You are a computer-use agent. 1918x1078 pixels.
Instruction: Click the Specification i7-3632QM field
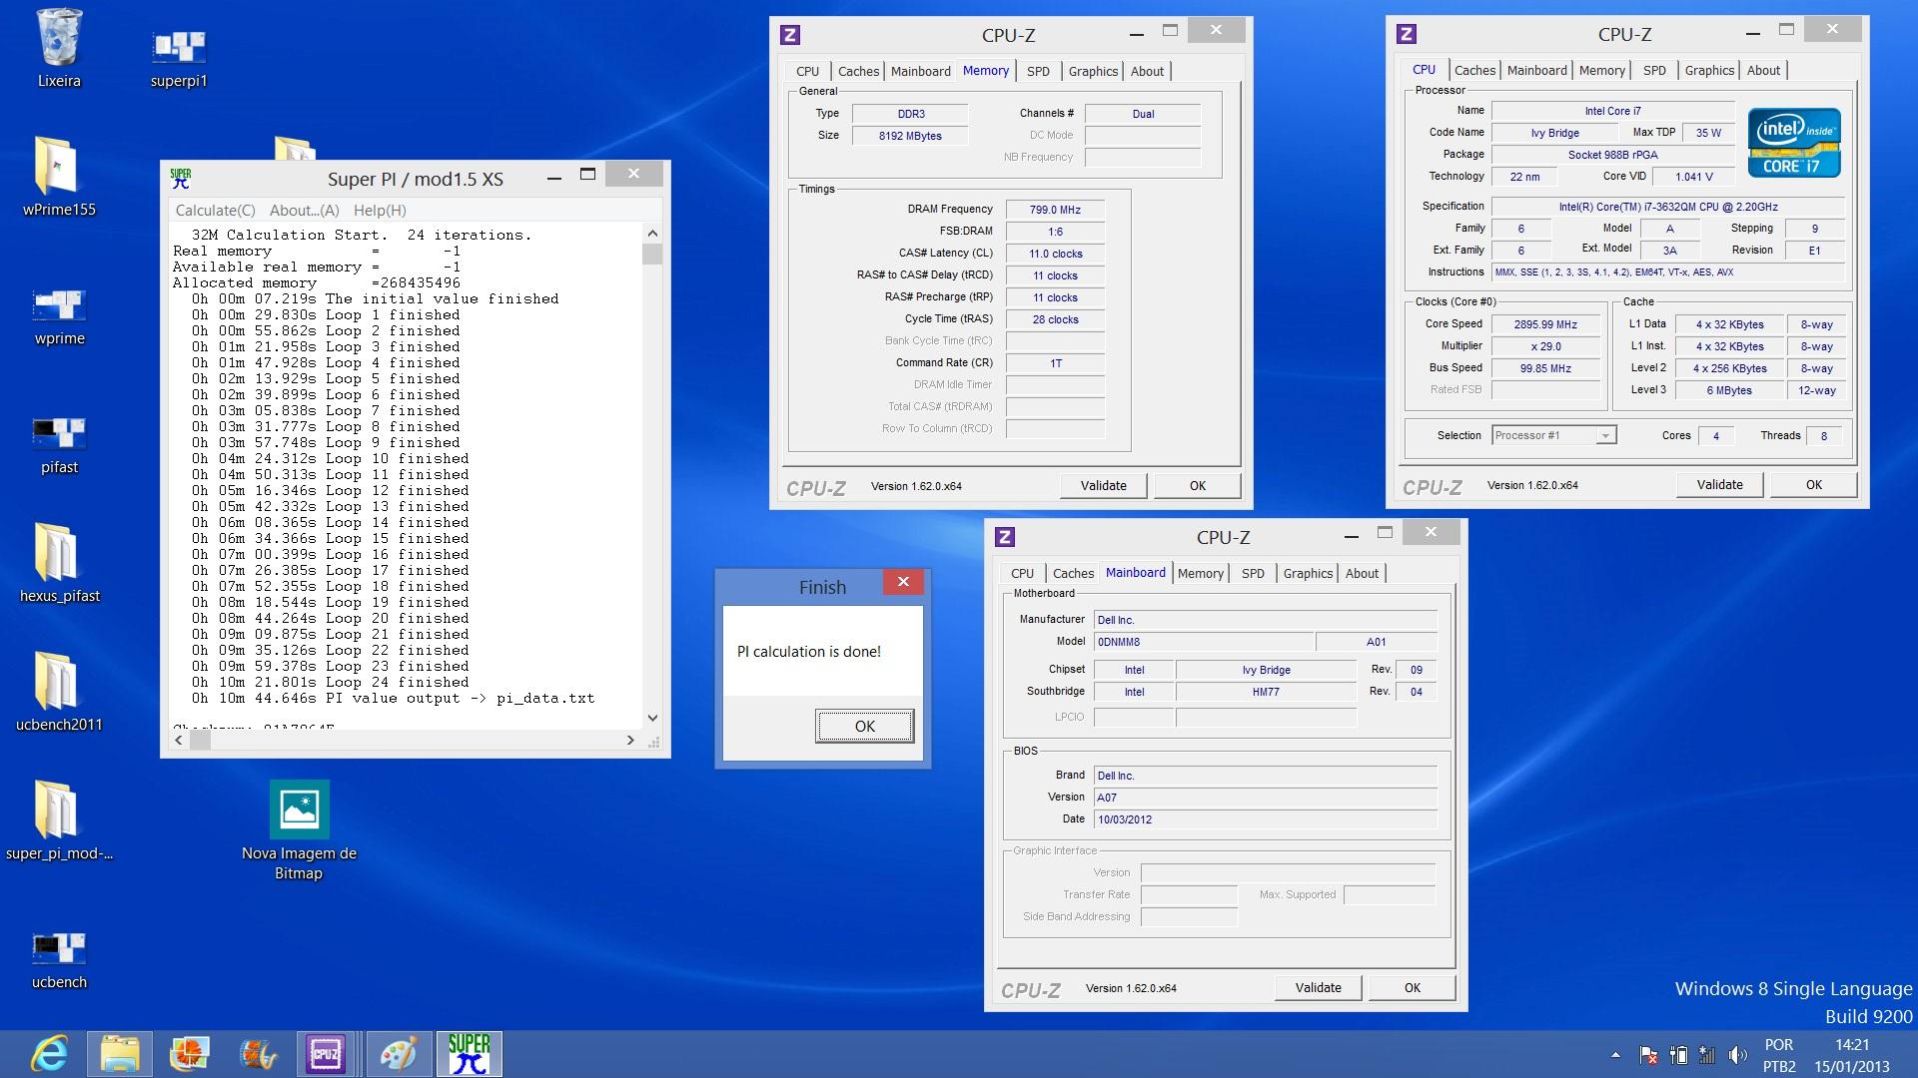tap(1667, 207)
